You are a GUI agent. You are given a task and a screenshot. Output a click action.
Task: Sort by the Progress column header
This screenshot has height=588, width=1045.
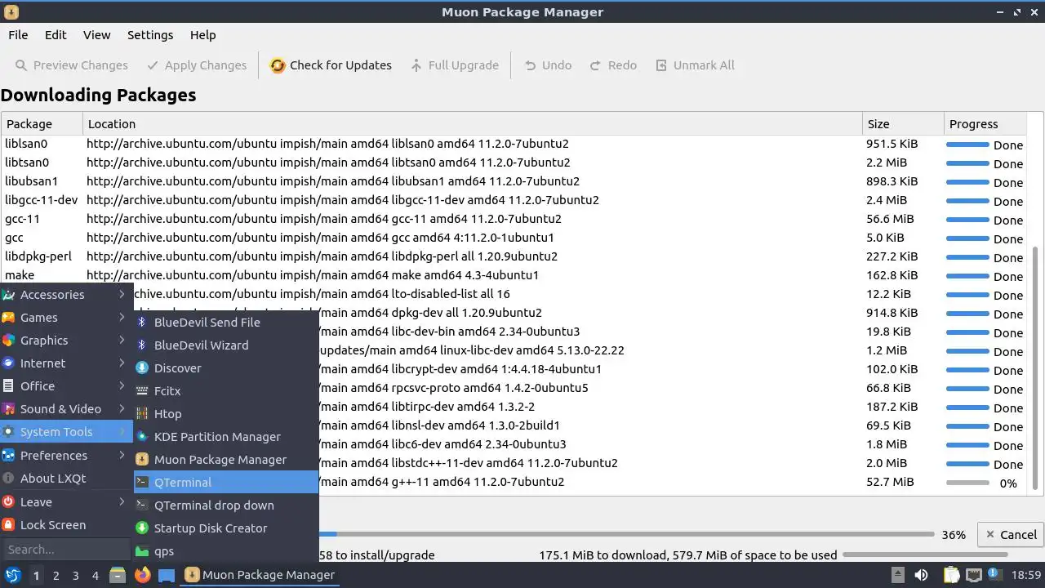(985, 124)
